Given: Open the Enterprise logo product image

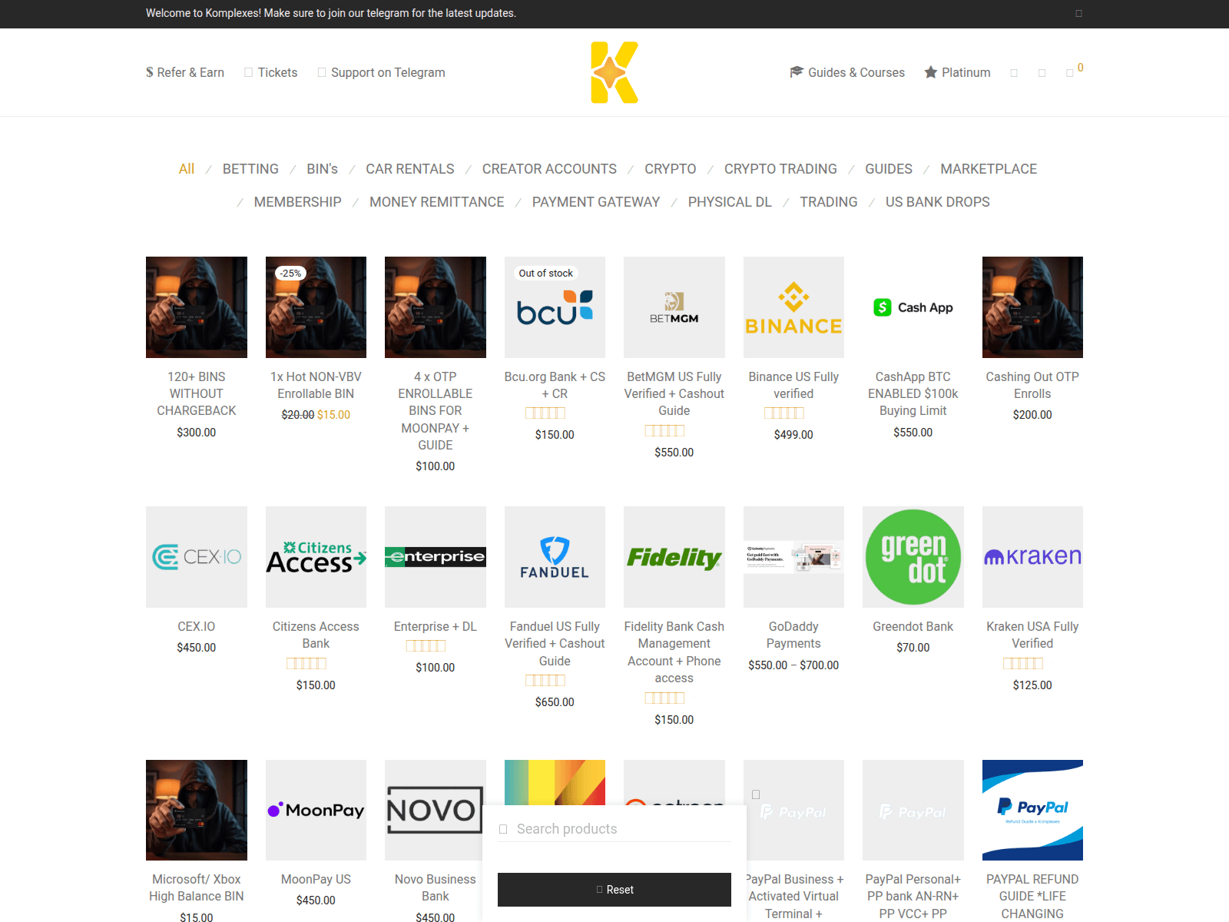Looking at the screenshot, I should 436,557.
